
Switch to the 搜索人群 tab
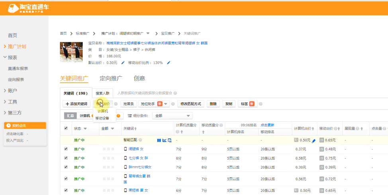(x=102, y=93)
